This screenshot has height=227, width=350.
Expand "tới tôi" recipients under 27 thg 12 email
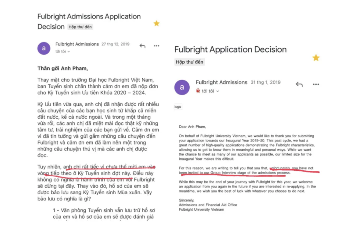tap(63, 51)
